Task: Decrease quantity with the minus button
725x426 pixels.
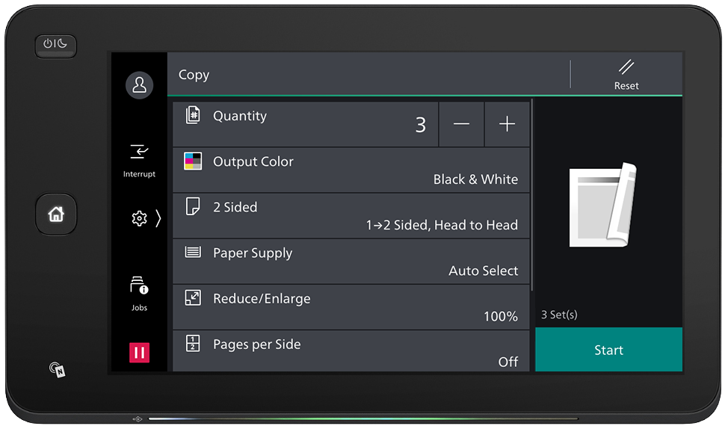Action: (461, 124)
